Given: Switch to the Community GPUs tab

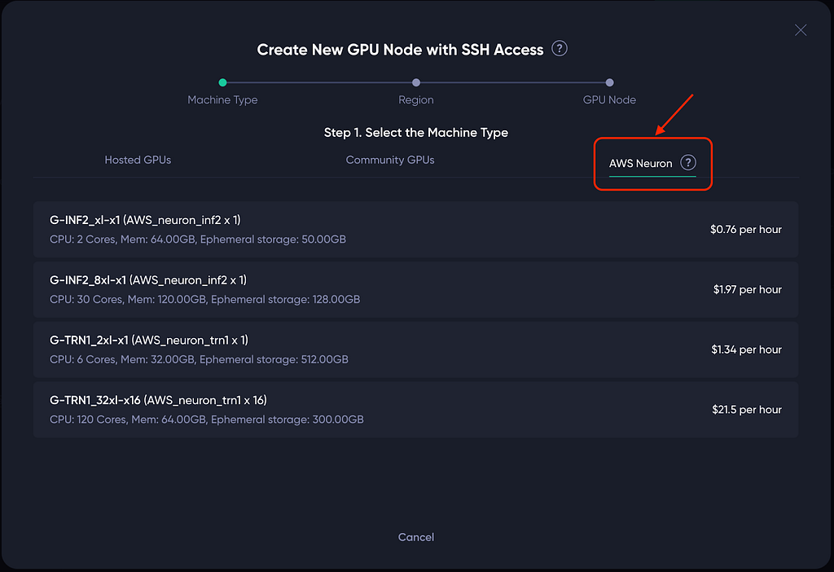Looking at the screenshot, I should tap(390, 160).
